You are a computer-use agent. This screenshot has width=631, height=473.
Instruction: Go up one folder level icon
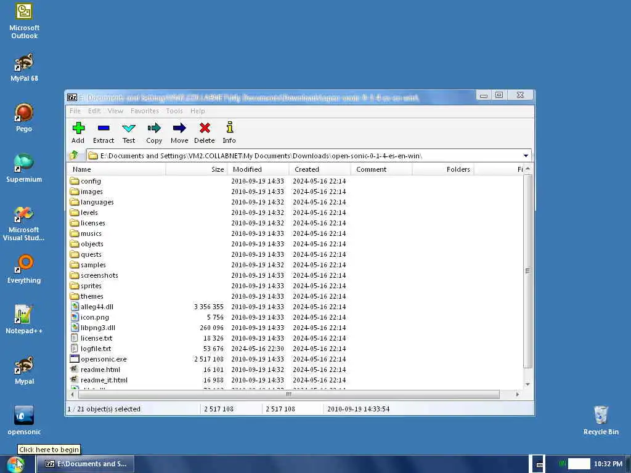(x=74, y=155)
